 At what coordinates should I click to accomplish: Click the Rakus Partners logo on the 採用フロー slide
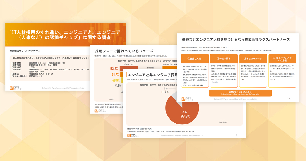click(x=100, y=111)
